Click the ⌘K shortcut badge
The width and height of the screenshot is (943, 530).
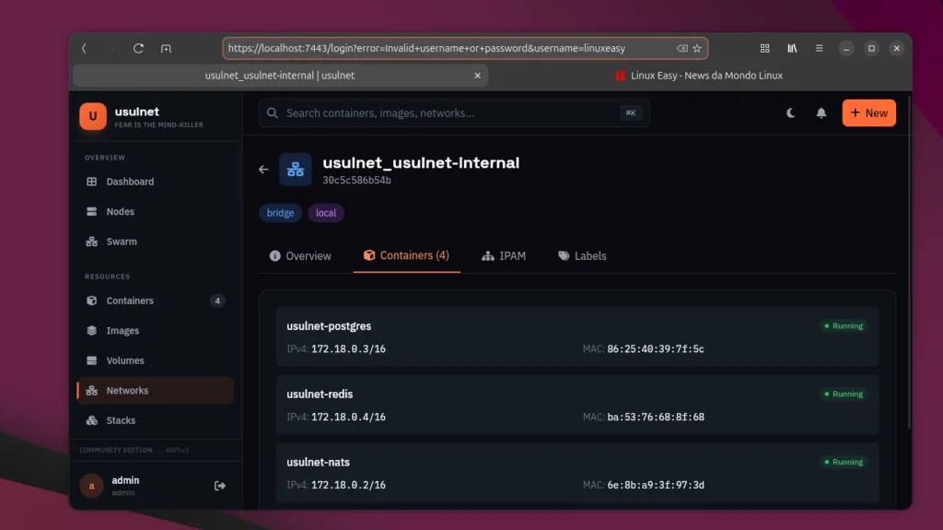coord(630,112)
